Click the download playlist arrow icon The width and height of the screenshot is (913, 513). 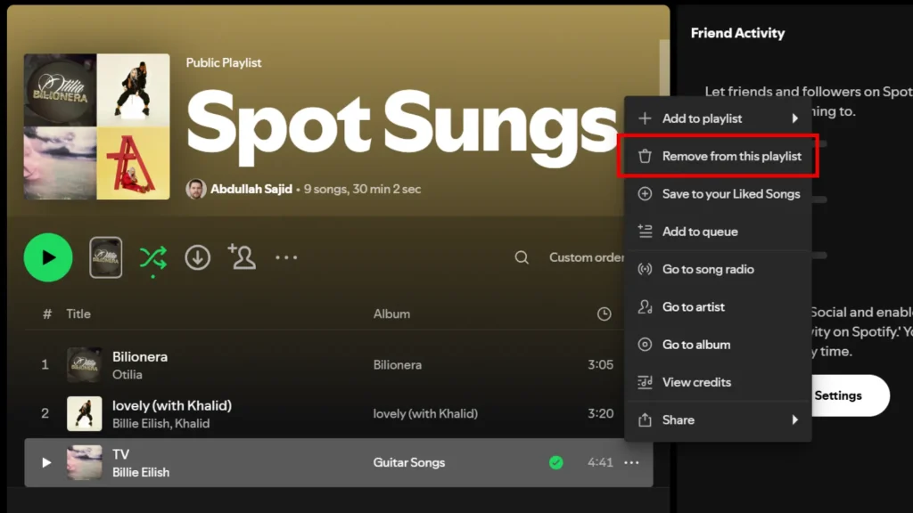[197, 257]
